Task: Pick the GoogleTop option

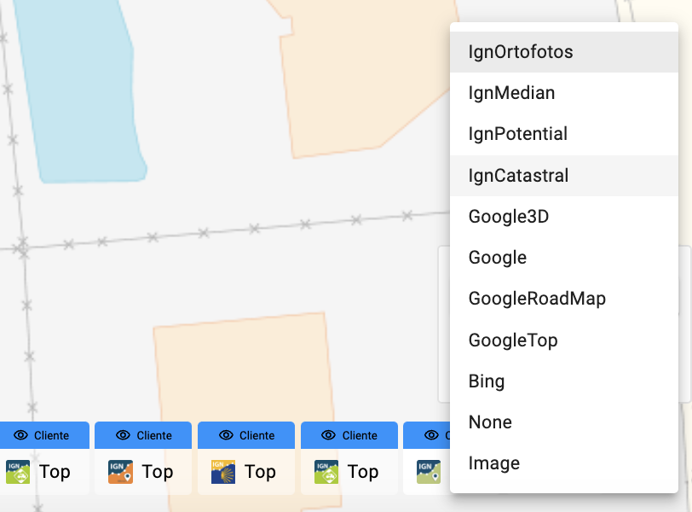Action: coord(564,340)
